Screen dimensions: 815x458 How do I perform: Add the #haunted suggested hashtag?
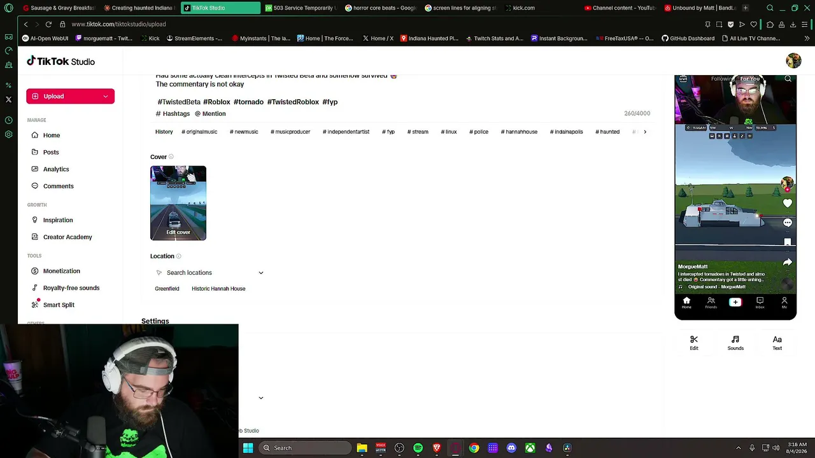[607, 132]
